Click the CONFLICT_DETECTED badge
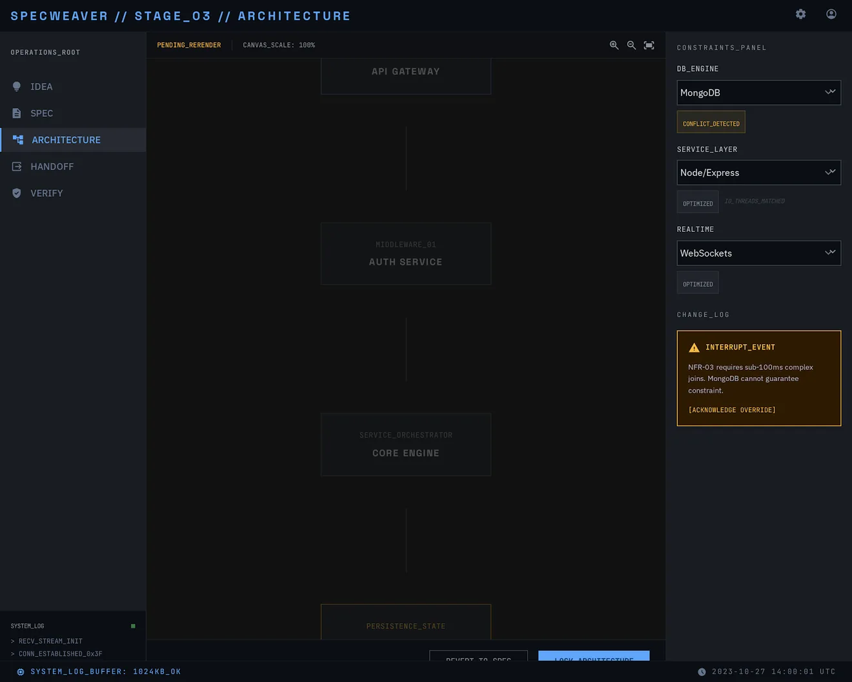This screenshot has width=852, height=682. 711,122
